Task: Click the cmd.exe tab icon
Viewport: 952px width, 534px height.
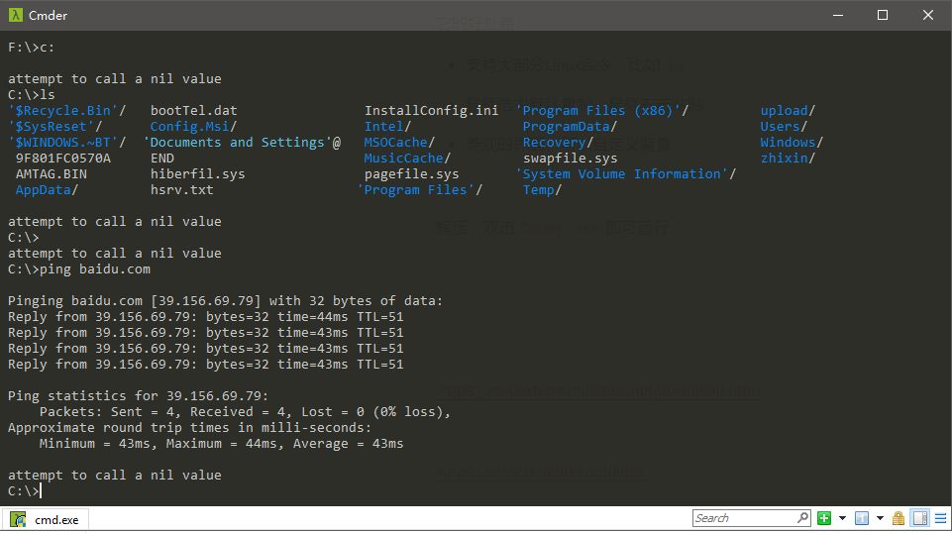Action: (x=19, y=519)
